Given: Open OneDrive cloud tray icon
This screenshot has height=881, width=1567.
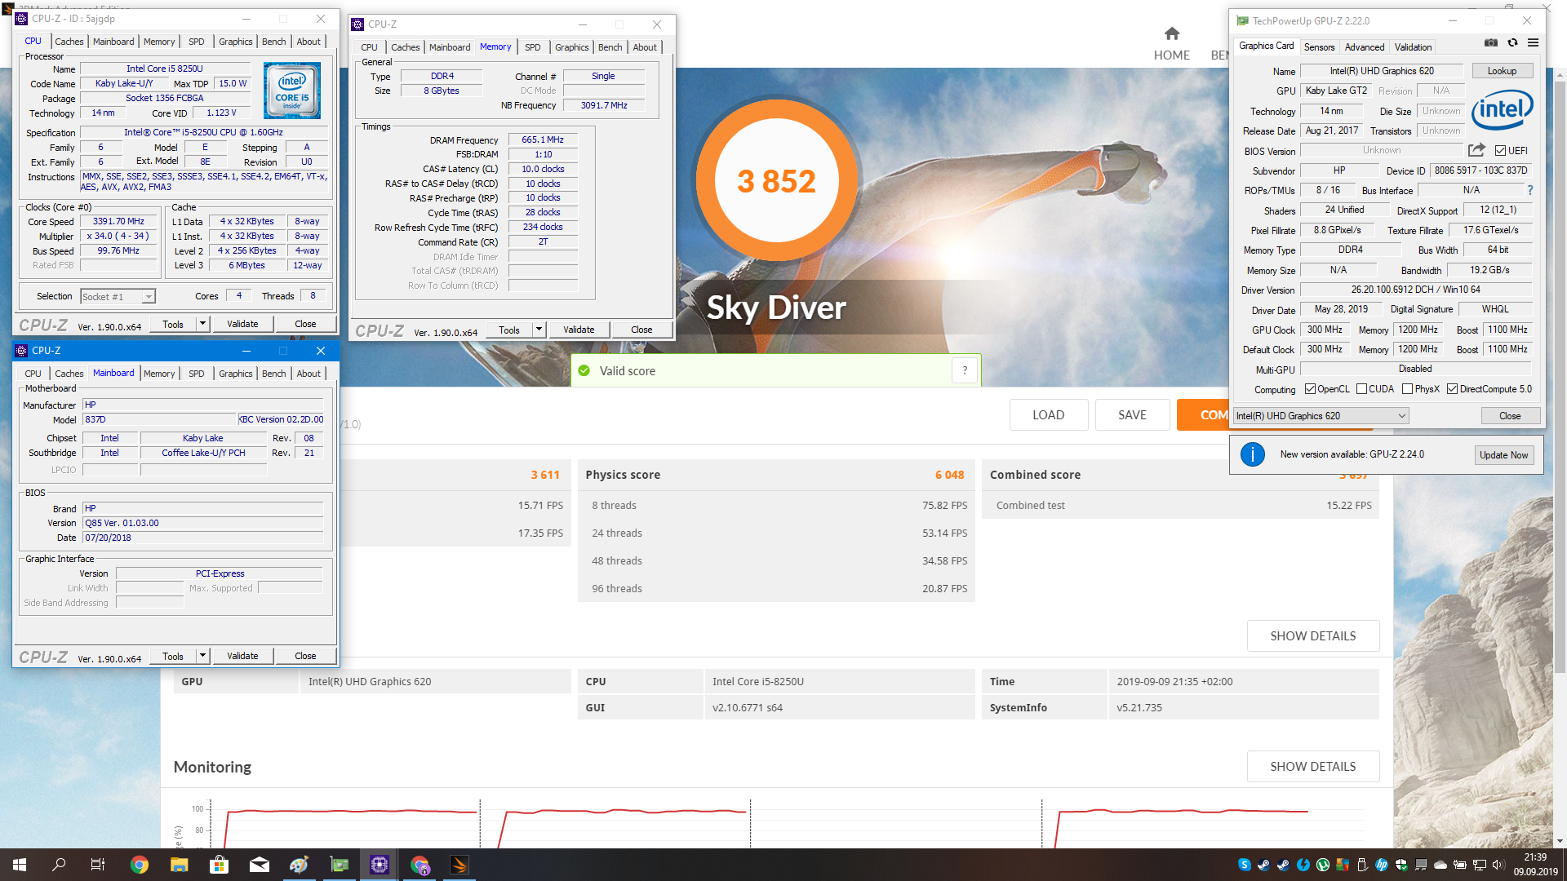Looking at the screenshot, I should coord(1440,865).
